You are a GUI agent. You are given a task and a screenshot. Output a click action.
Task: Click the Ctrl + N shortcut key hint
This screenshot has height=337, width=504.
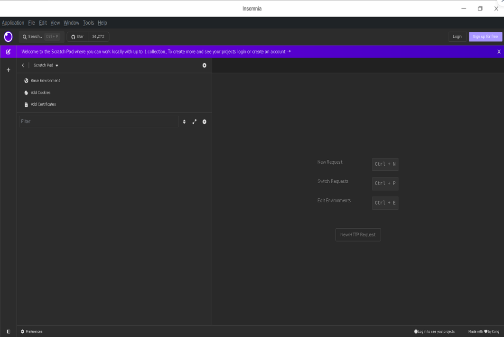[385, 164]
